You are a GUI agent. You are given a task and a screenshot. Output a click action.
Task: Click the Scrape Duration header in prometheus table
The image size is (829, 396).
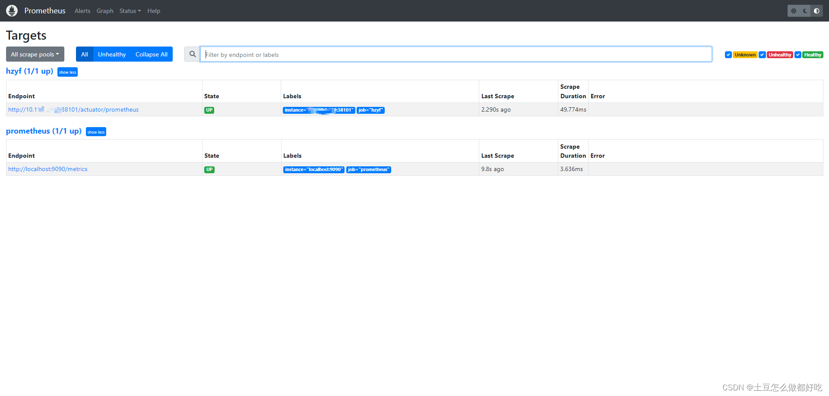point(573,151)
